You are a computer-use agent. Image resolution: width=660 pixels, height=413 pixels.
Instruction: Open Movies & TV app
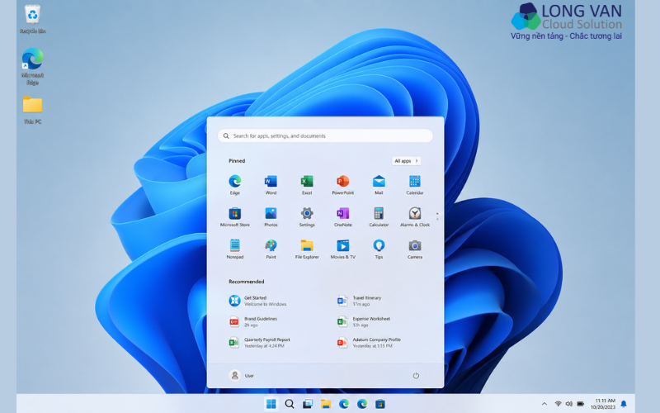[342, 249]
